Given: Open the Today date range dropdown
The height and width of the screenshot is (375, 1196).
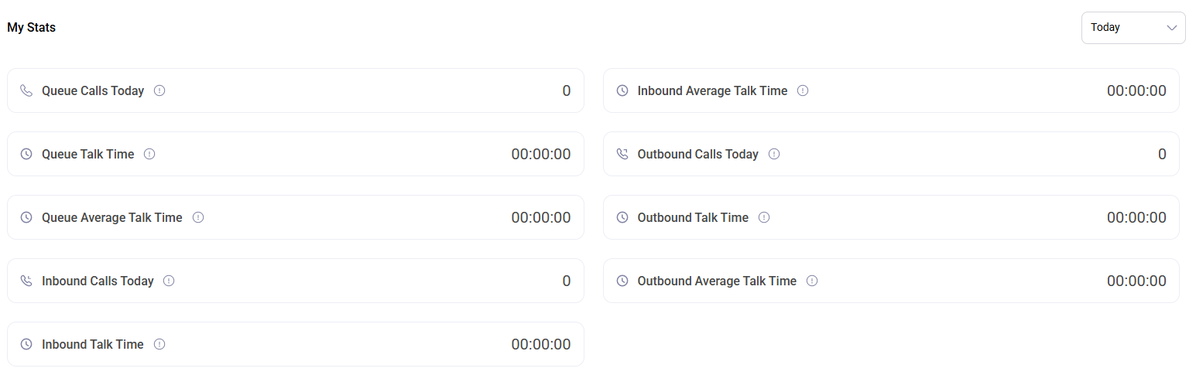Looking at the screenshot, I should click(x=1133, y=28).
